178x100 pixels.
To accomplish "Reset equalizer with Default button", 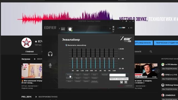I will 95,81.
